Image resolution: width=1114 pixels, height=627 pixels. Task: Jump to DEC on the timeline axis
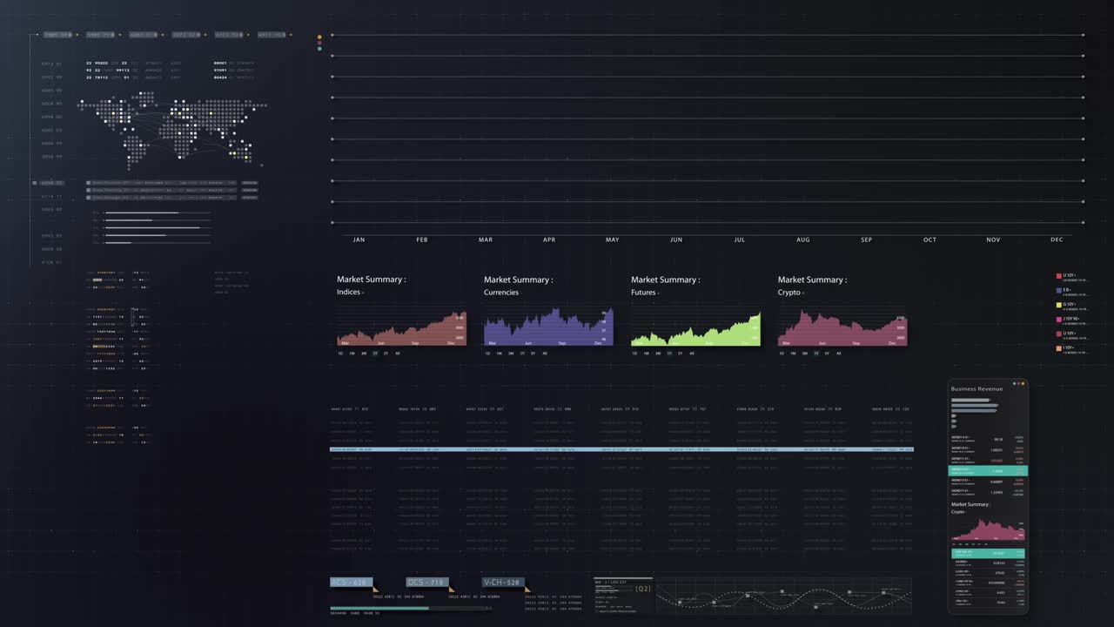click(1057, 239)
